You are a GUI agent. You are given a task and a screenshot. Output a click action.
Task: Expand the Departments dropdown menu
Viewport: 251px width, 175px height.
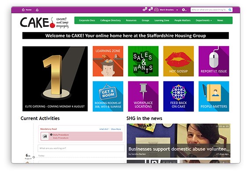[x=204, y=20]
